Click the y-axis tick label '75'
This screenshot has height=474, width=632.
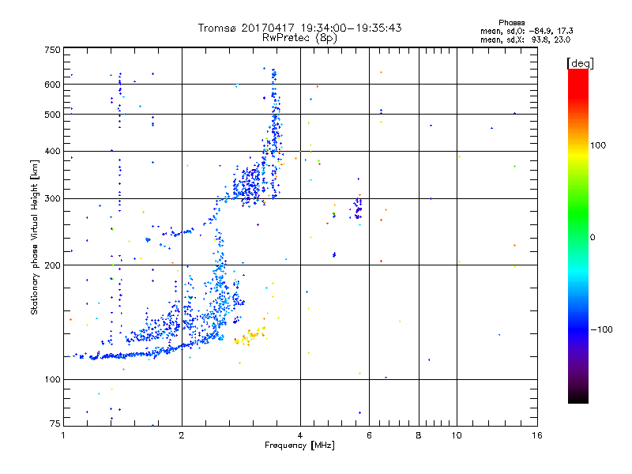pos(55,423)
